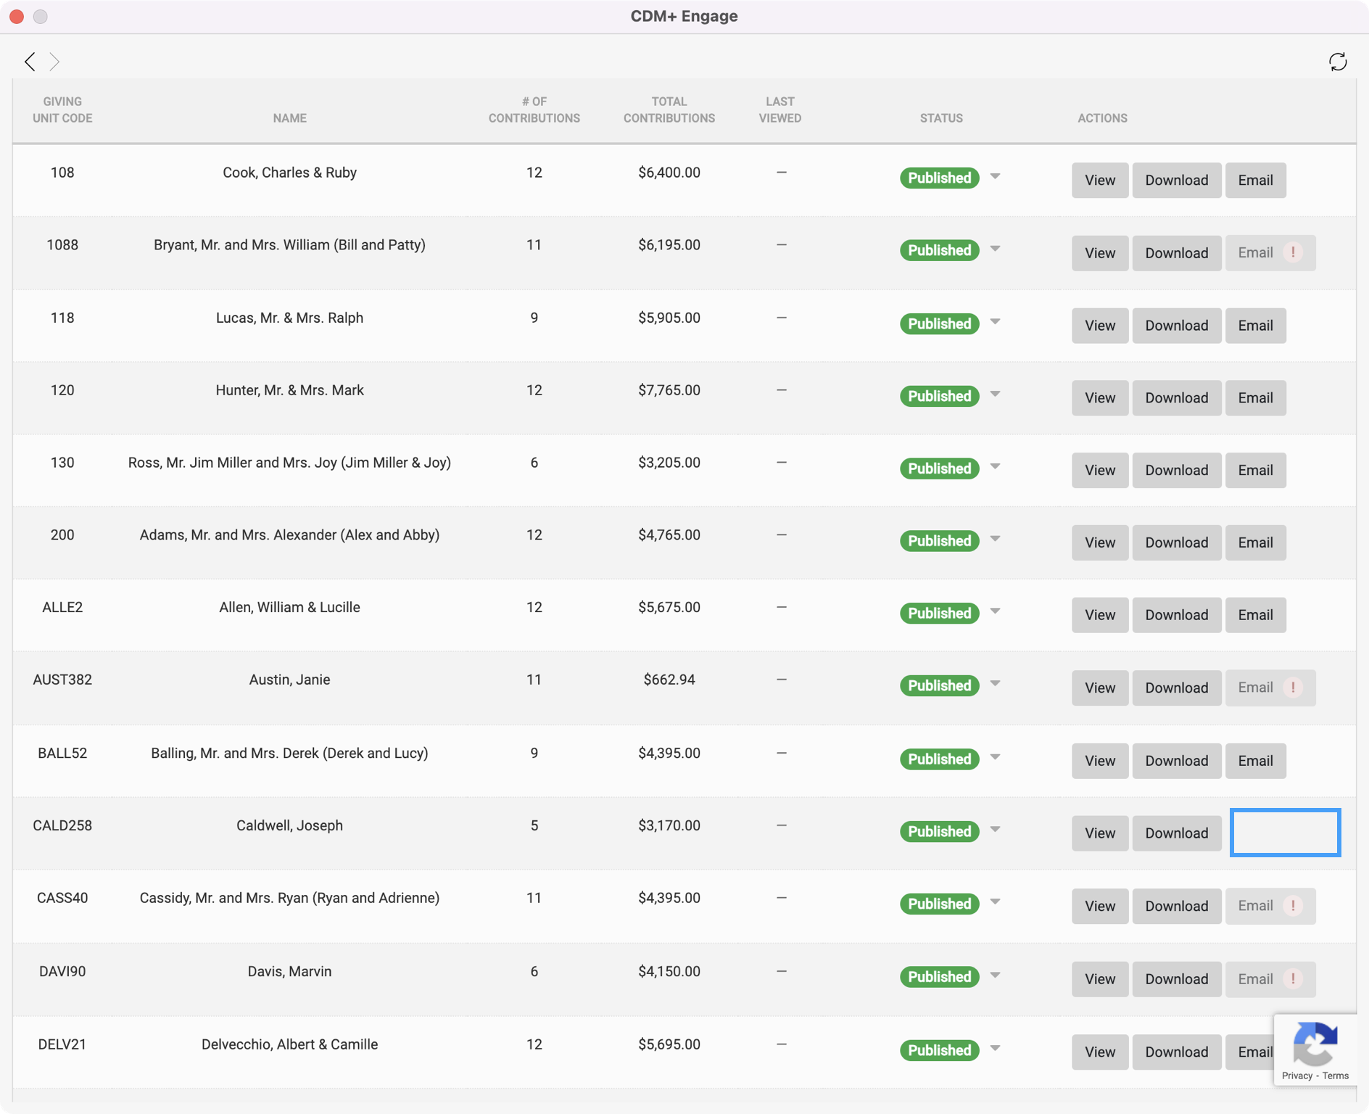Download statement for Balling, Mr. and Mrs. Derek
This screenshot has height=1114, width=1369.
[1176, 761]
